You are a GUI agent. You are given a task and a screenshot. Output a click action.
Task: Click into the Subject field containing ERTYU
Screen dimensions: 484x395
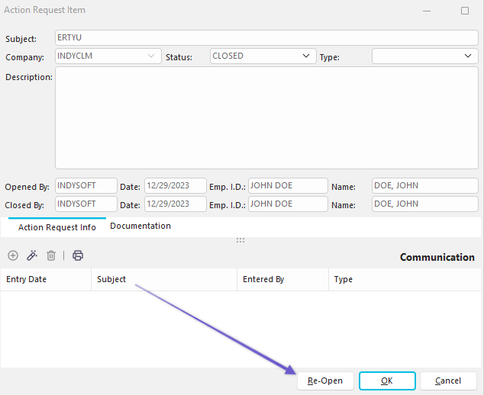(x=266, y=38)
